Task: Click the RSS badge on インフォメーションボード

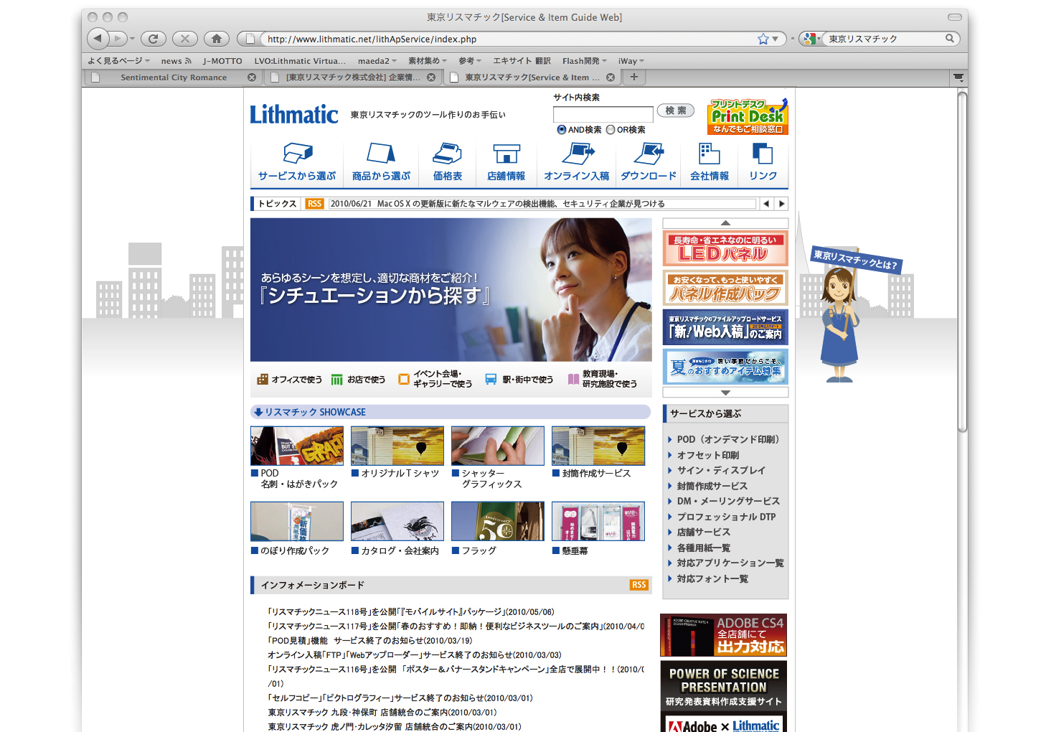Action: pos(639,585)
